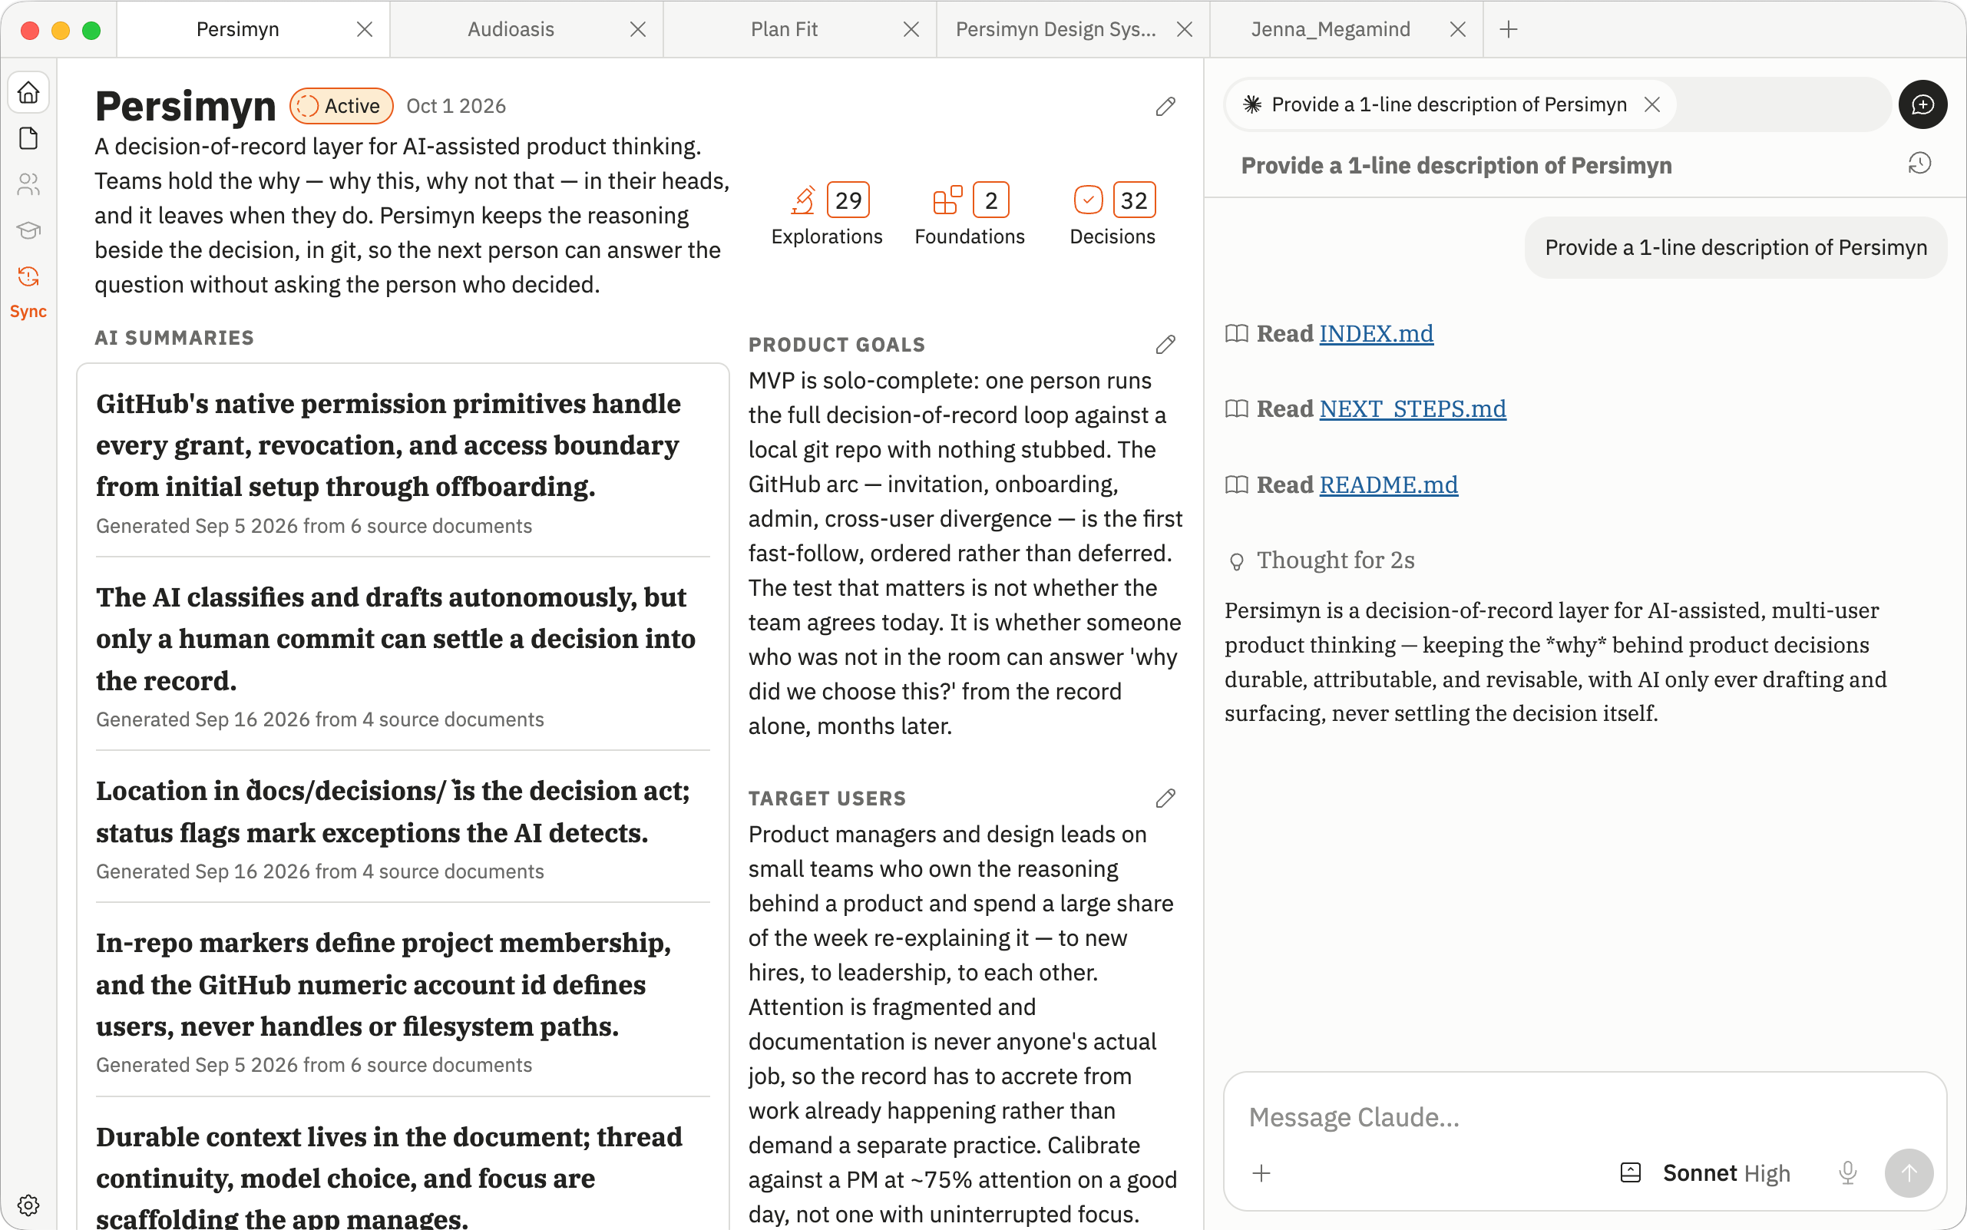The height and width of the screenshot is (1230, 1967).
Task: Click the Decisions checkmark icon
Action: pos(1089,200)
